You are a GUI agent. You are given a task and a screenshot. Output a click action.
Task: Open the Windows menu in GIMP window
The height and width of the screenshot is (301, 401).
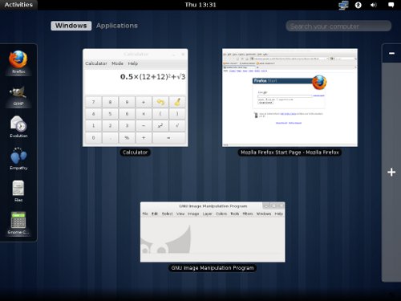[264, 214]
